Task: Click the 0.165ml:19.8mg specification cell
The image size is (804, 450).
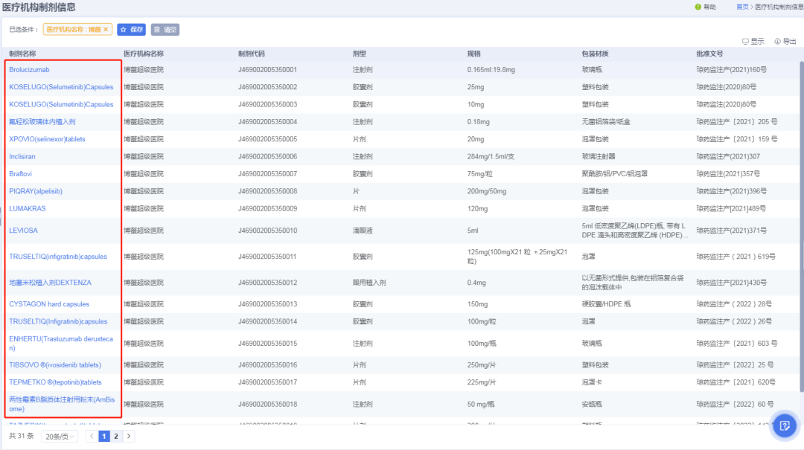Action: click(x=491, y=70)
